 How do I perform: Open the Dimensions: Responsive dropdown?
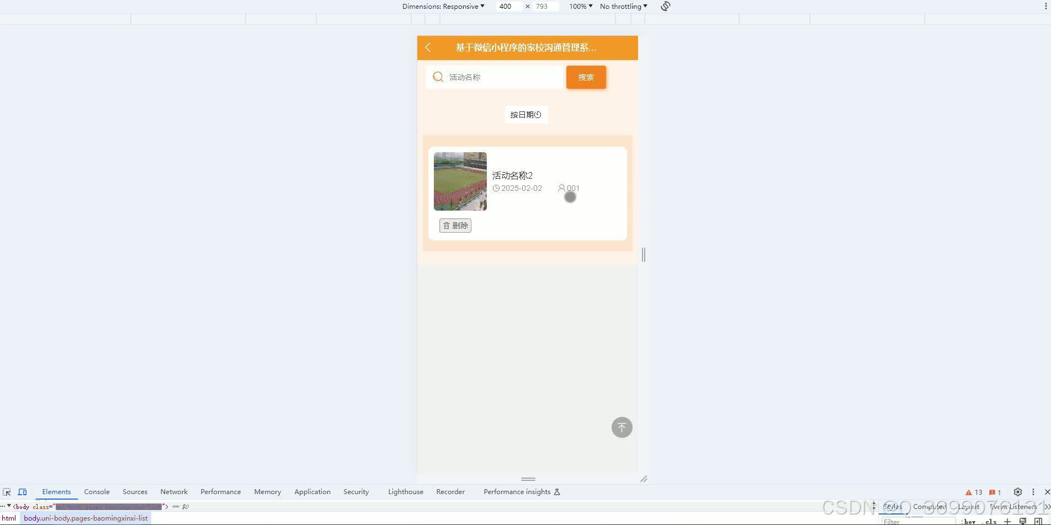click(x=443, y=6)
